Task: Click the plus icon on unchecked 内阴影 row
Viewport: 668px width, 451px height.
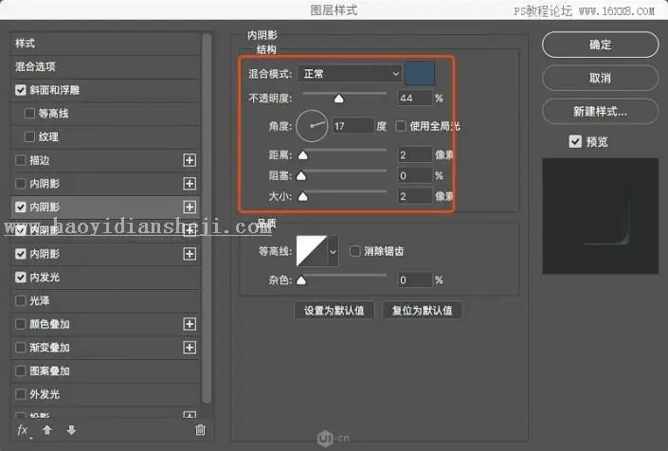Action: tap(190, 184)
